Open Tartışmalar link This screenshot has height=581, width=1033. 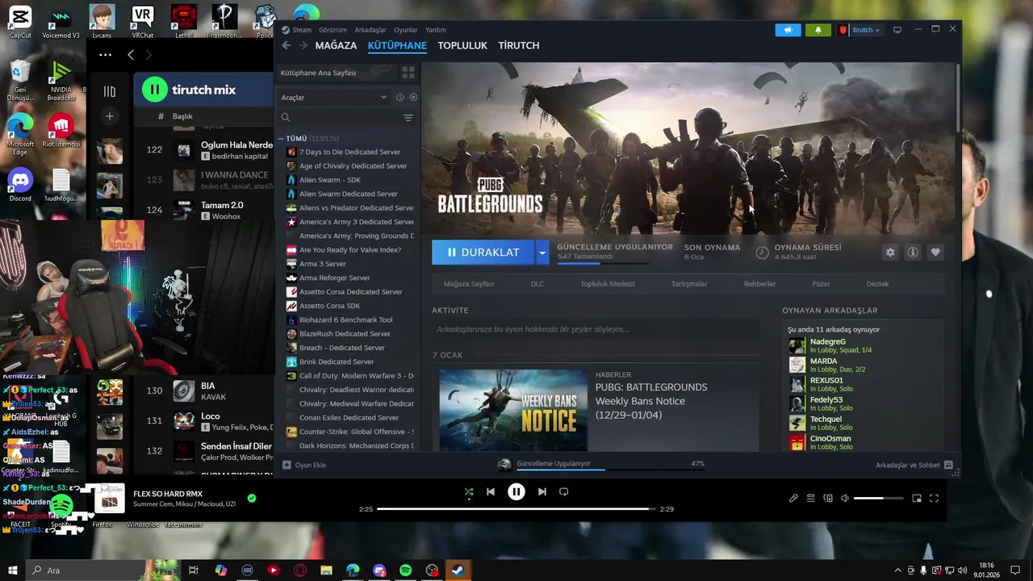point(689,284)
